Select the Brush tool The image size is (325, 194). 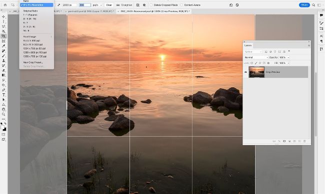point(3,56)
